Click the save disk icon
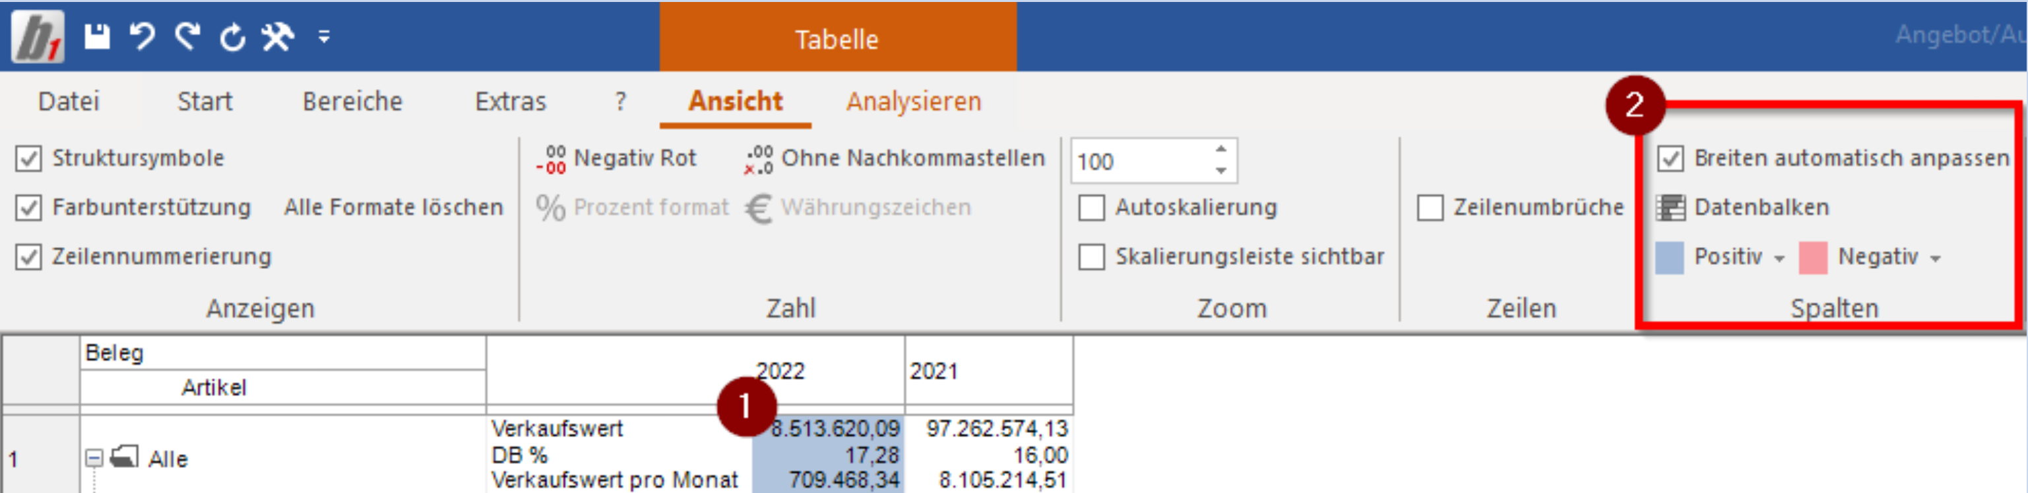Image resolution: width=2028 pixels, height=493 pixels. coord(97,36)
